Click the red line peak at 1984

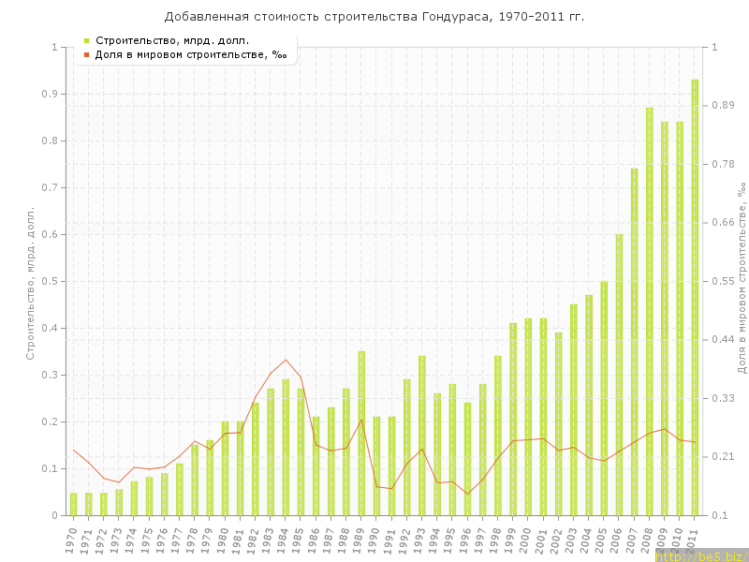286,360
